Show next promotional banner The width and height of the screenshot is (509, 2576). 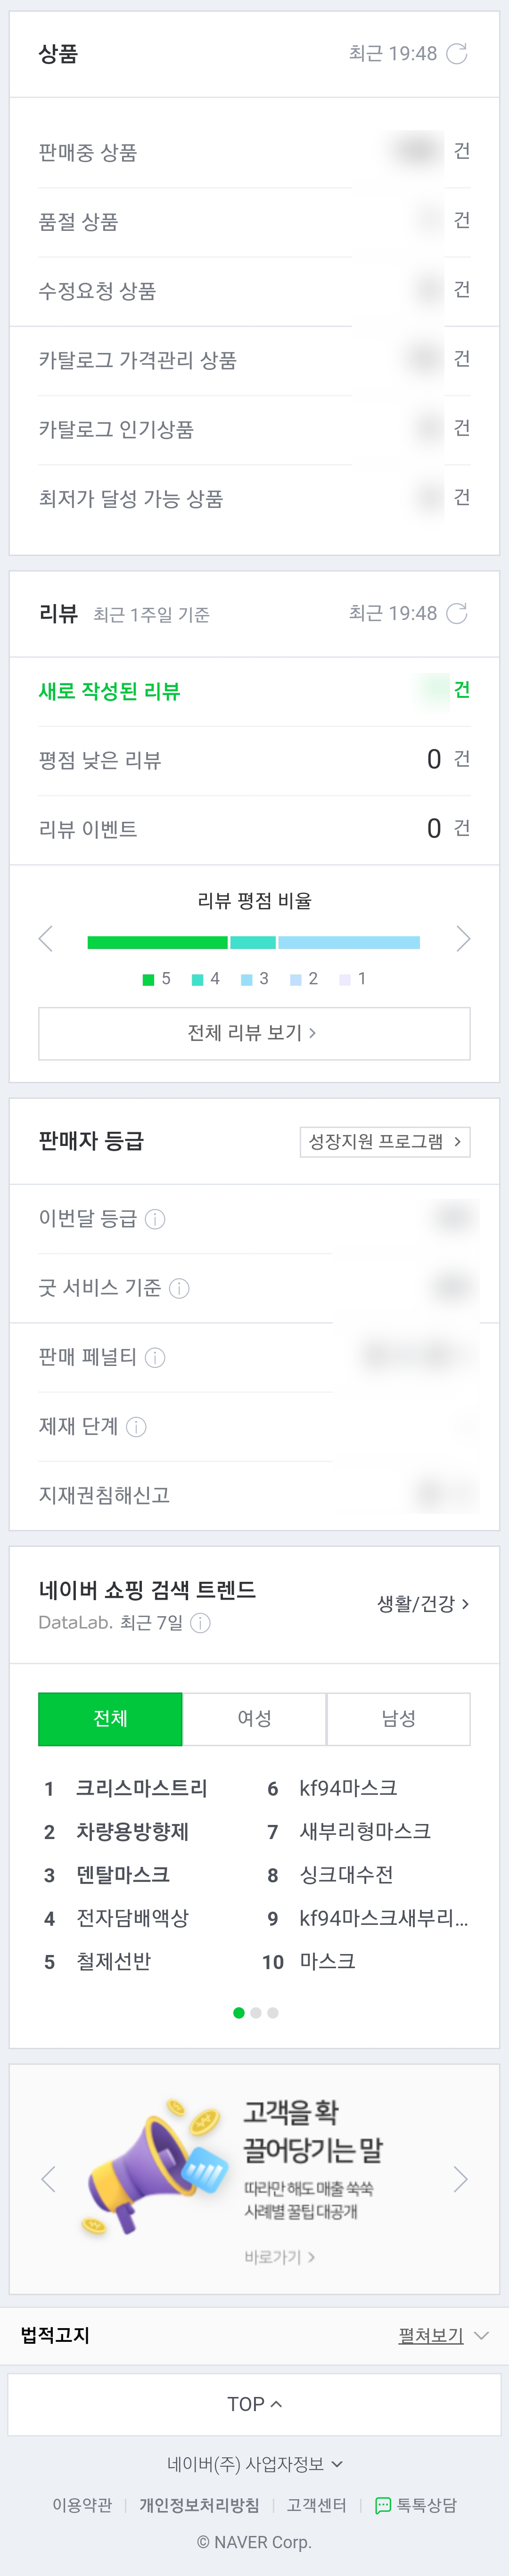pos(460,2179)
